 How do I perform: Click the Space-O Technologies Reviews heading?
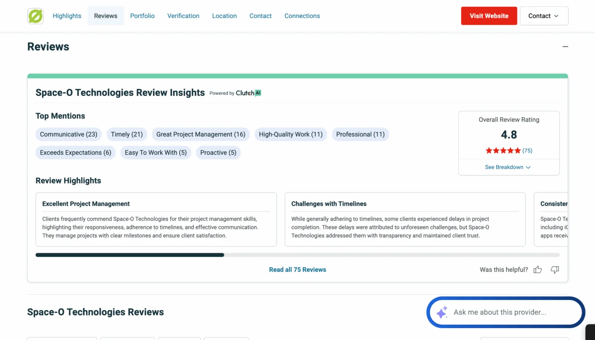pyautogui.click(x=95, y=312)
